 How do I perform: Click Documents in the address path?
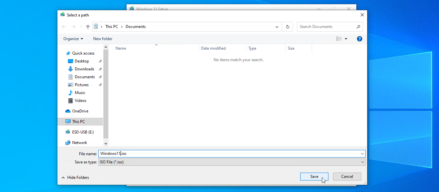[136, 27]
